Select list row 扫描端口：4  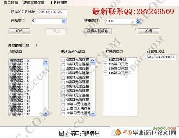26,74
